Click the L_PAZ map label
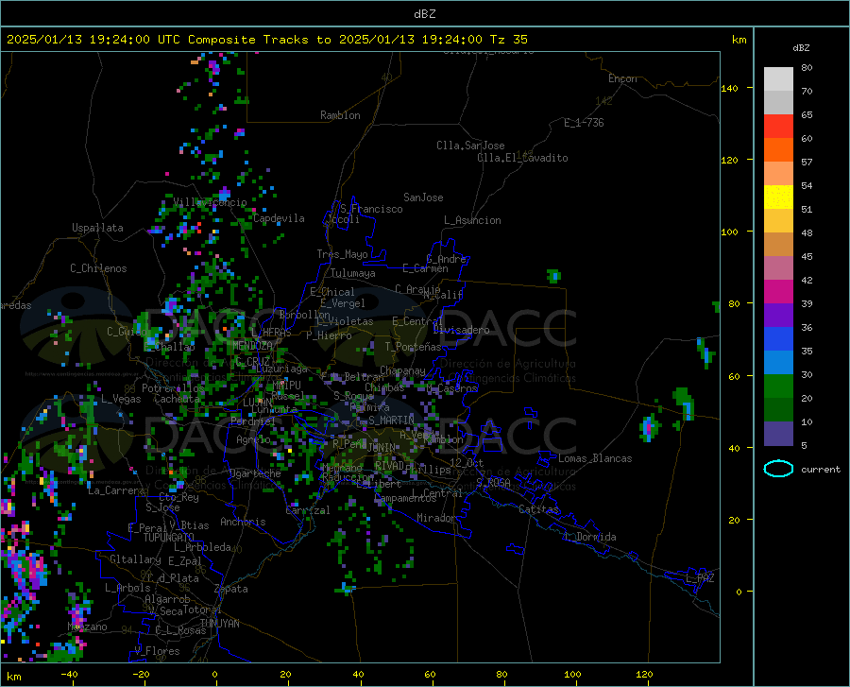 701,578
